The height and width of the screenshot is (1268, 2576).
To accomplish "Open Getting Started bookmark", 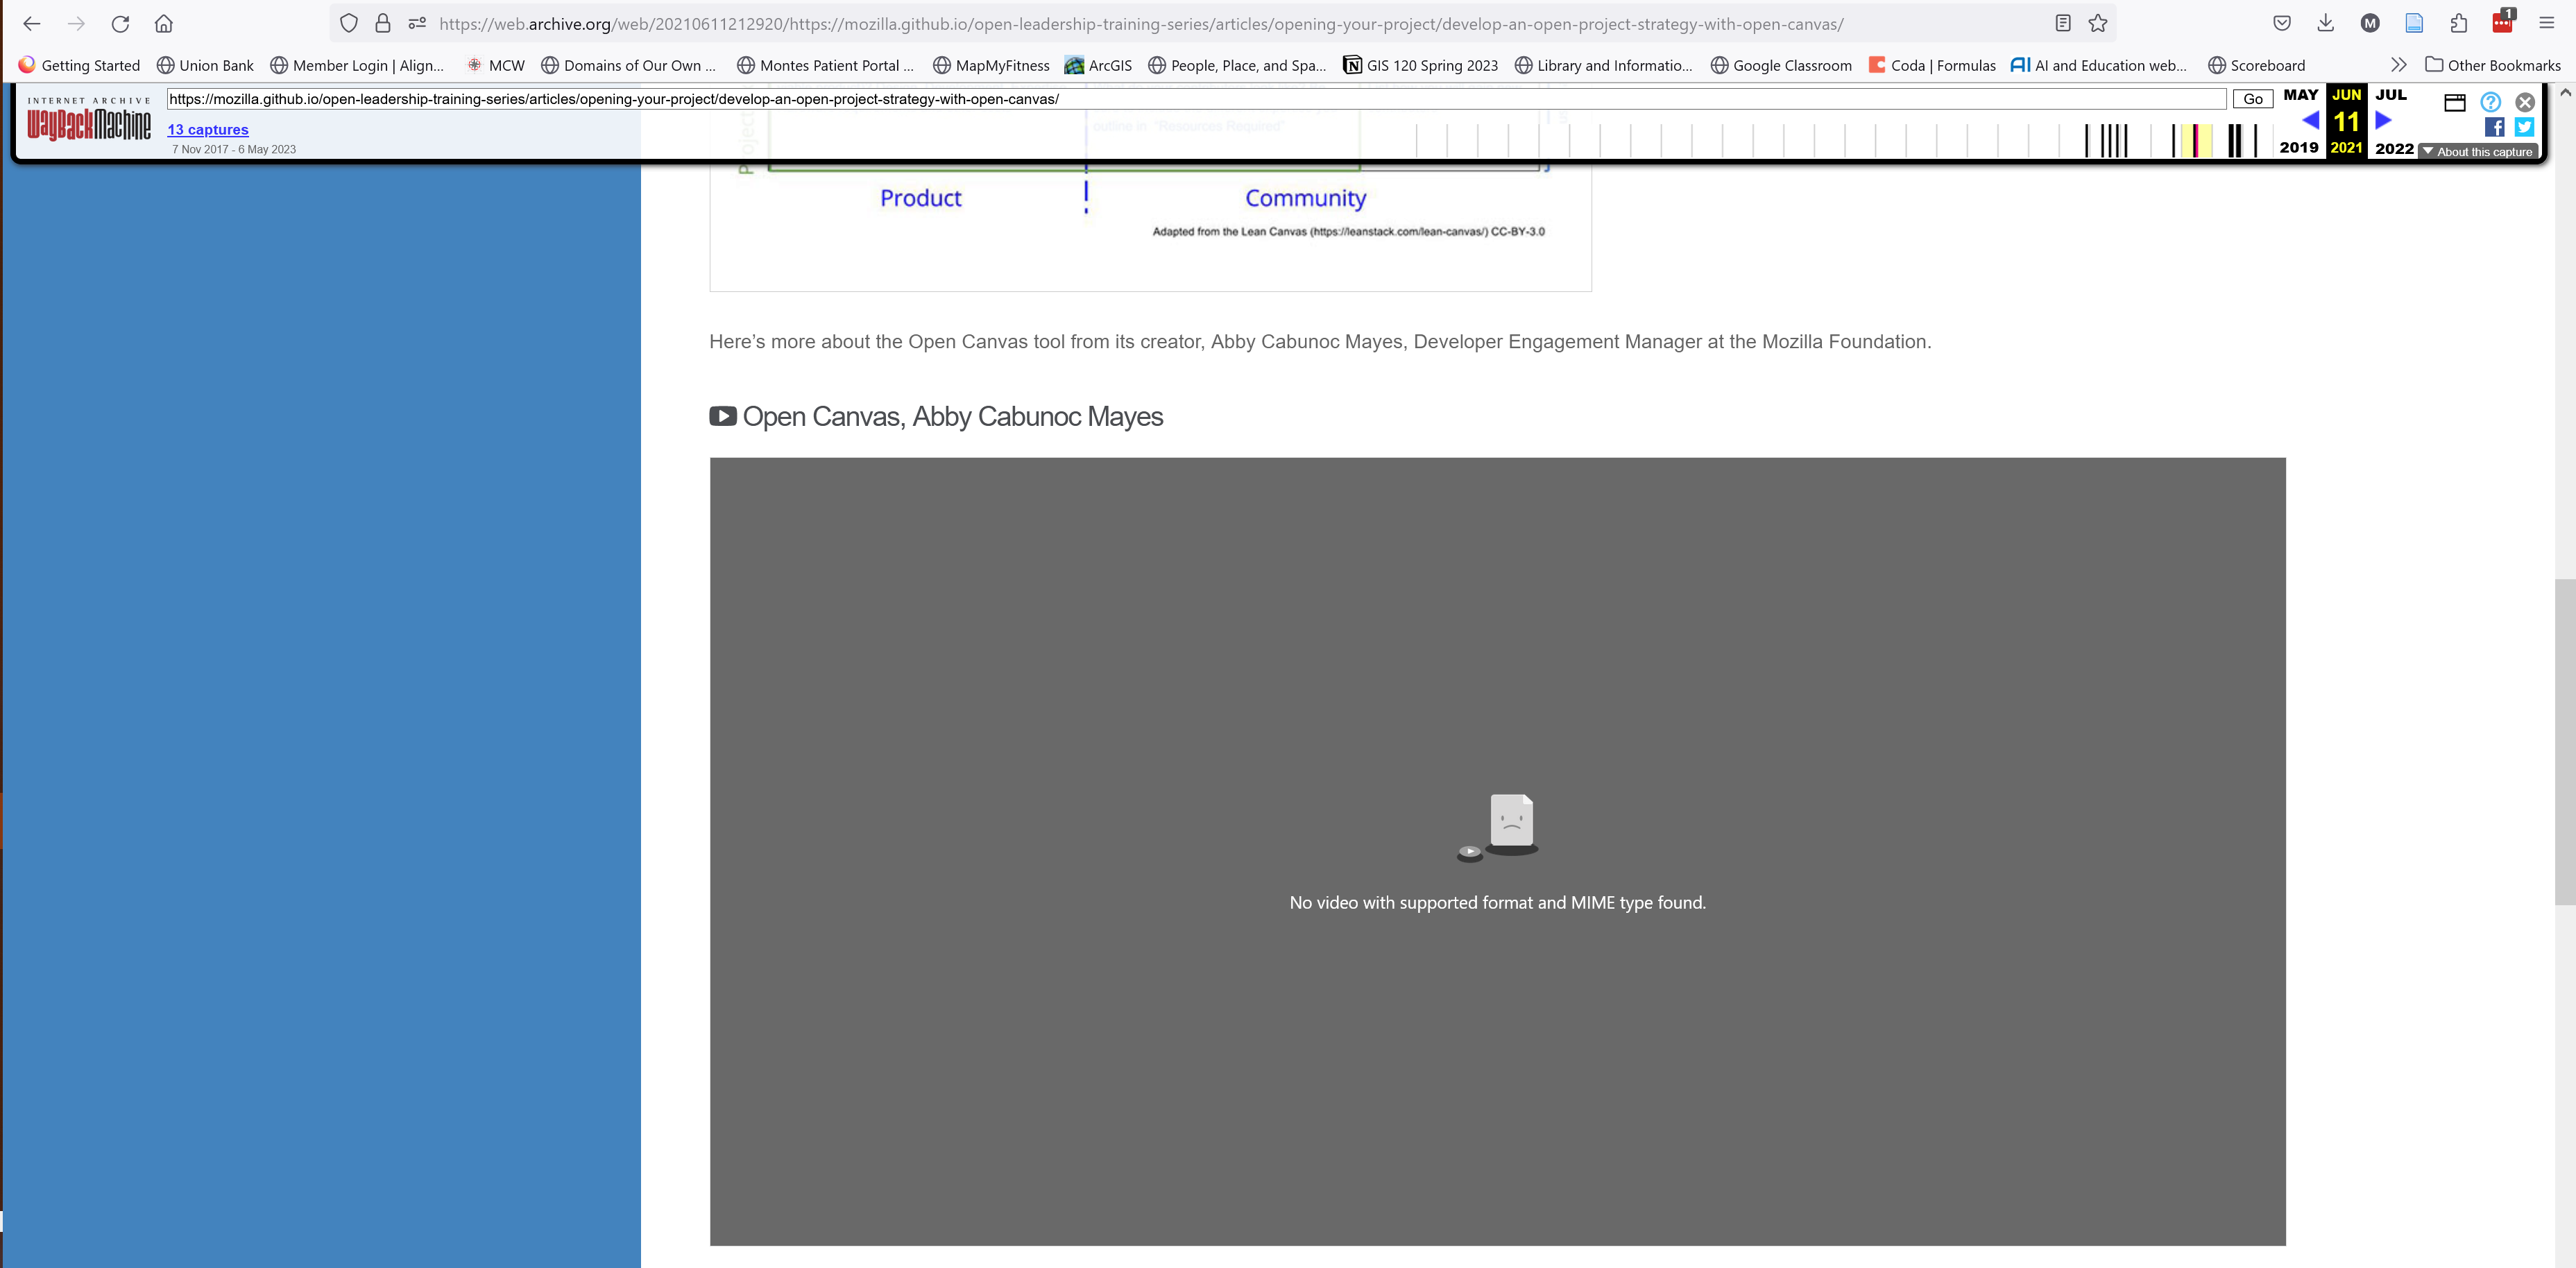I will coord(79,65).
